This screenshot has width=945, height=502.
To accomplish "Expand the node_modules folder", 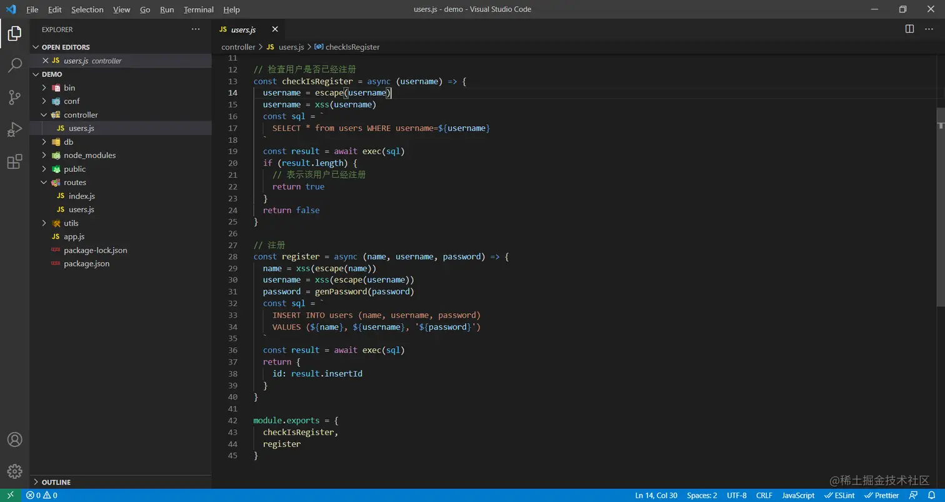I will coord(89,155).
